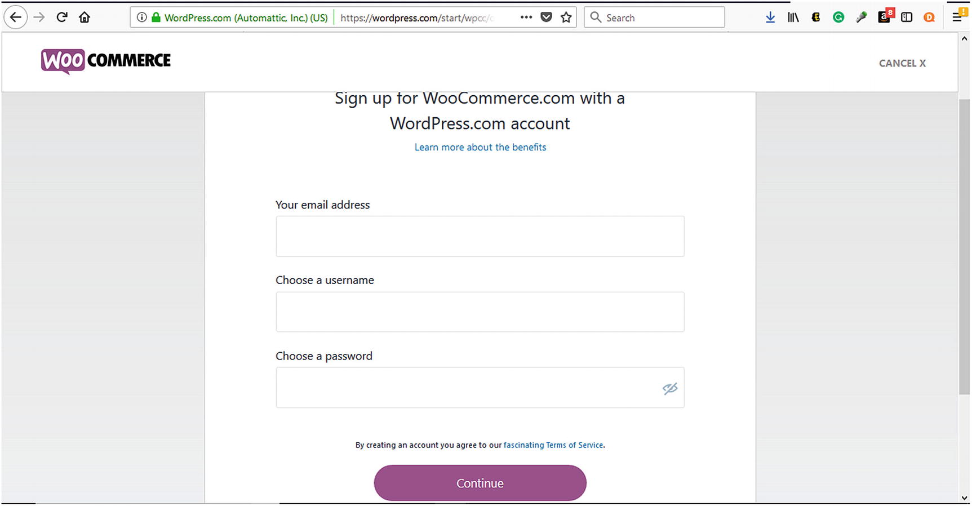Toggle the sidebar view icon

click(907, 17)
